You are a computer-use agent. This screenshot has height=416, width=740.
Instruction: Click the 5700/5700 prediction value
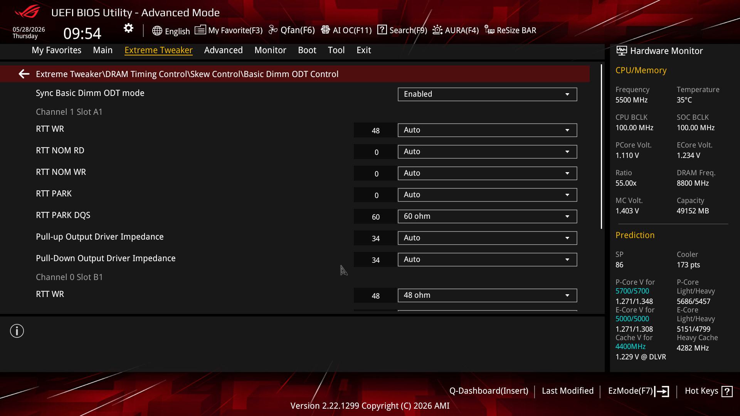pos(632,291)
